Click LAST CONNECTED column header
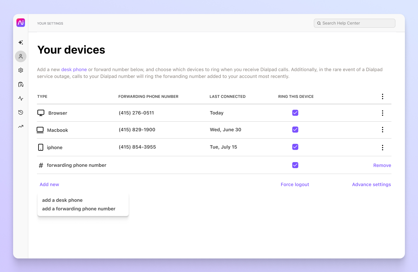This screenshot has width=418, height=272. tap(228, 97)
